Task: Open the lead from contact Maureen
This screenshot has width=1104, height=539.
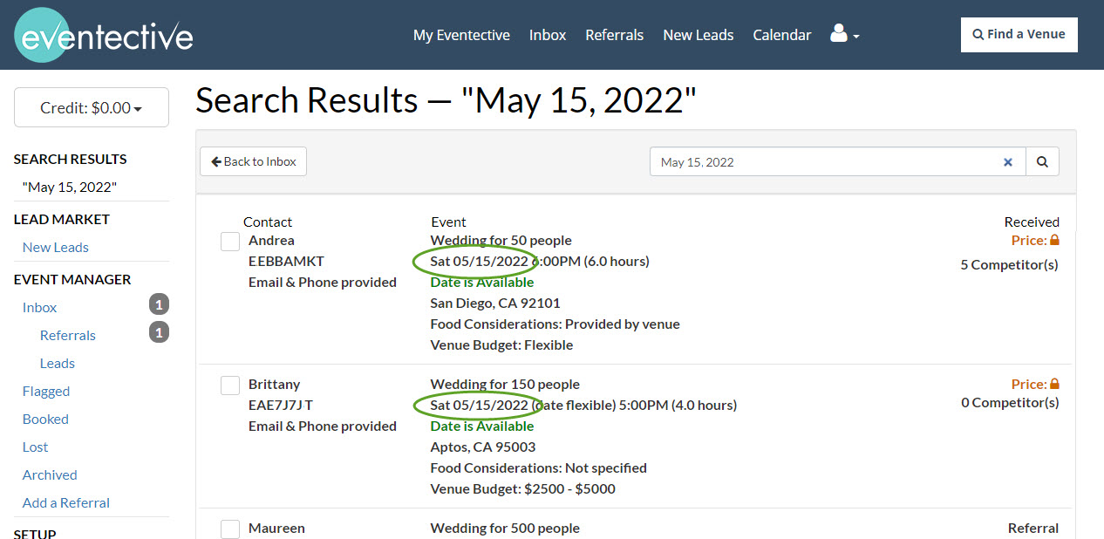Action: (x=276, y=529)
